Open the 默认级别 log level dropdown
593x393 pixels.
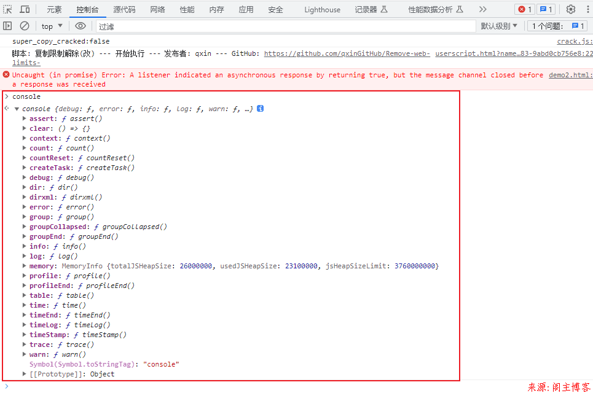(499, 26)
